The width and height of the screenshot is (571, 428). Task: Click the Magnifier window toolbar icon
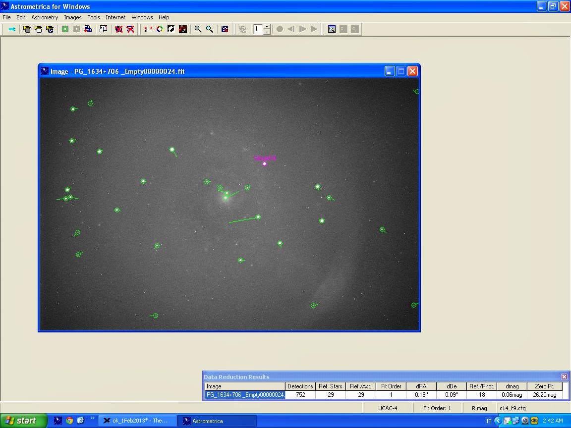332,29
